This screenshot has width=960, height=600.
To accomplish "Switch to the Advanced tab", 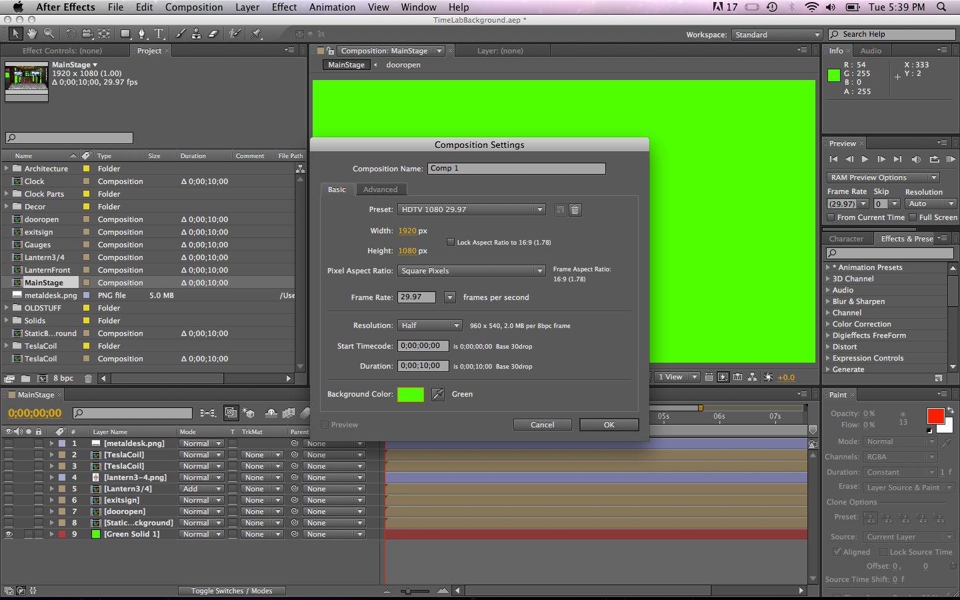I will coord(380,189).
